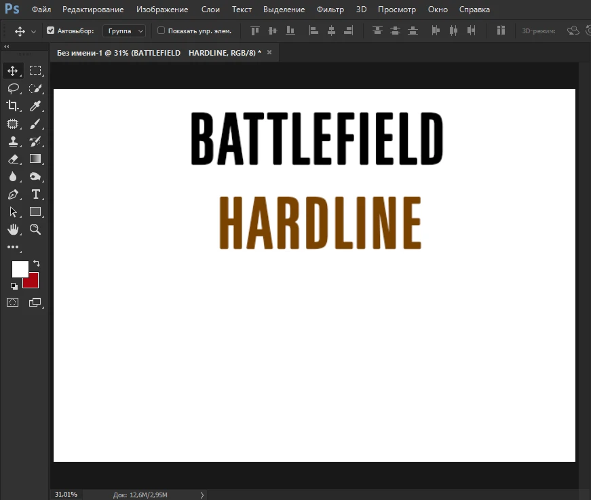Viewport: 591px width, 500px height.
Task: Open the Auto-select Group dropdown
Action: click(x=124, y=30)
